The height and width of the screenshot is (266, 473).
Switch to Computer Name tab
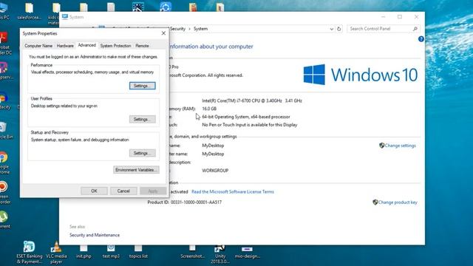(x=38, y=46)
